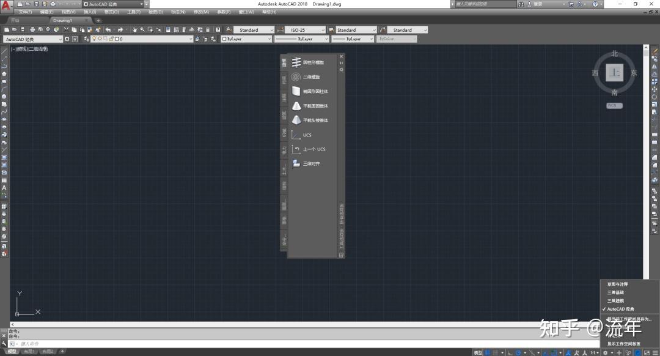Click the Save icon in the standard toolbar
Viewport: 660px width, 356px height.
click(x=23, y=29)
